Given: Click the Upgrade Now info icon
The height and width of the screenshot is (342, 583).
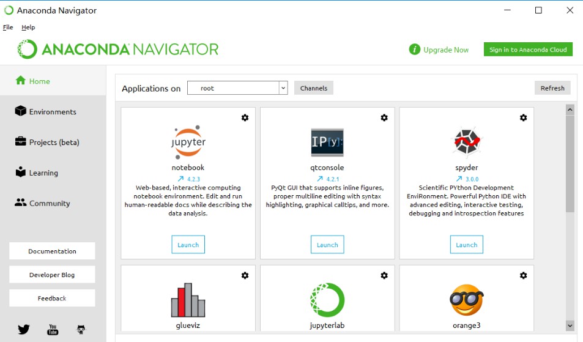Looking at the screenshot, I should [x=414, y=49].
